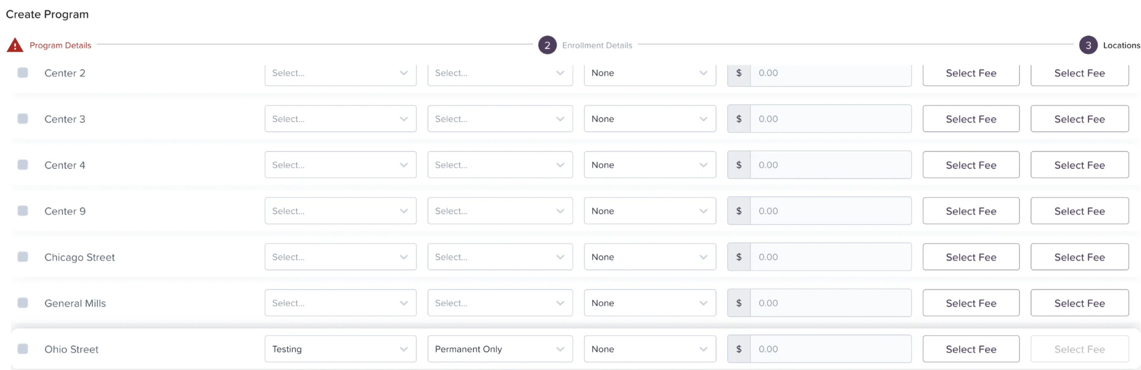
Task: Click chevron arrow on Ohio Street Testing dropdown
Action: 404,349
